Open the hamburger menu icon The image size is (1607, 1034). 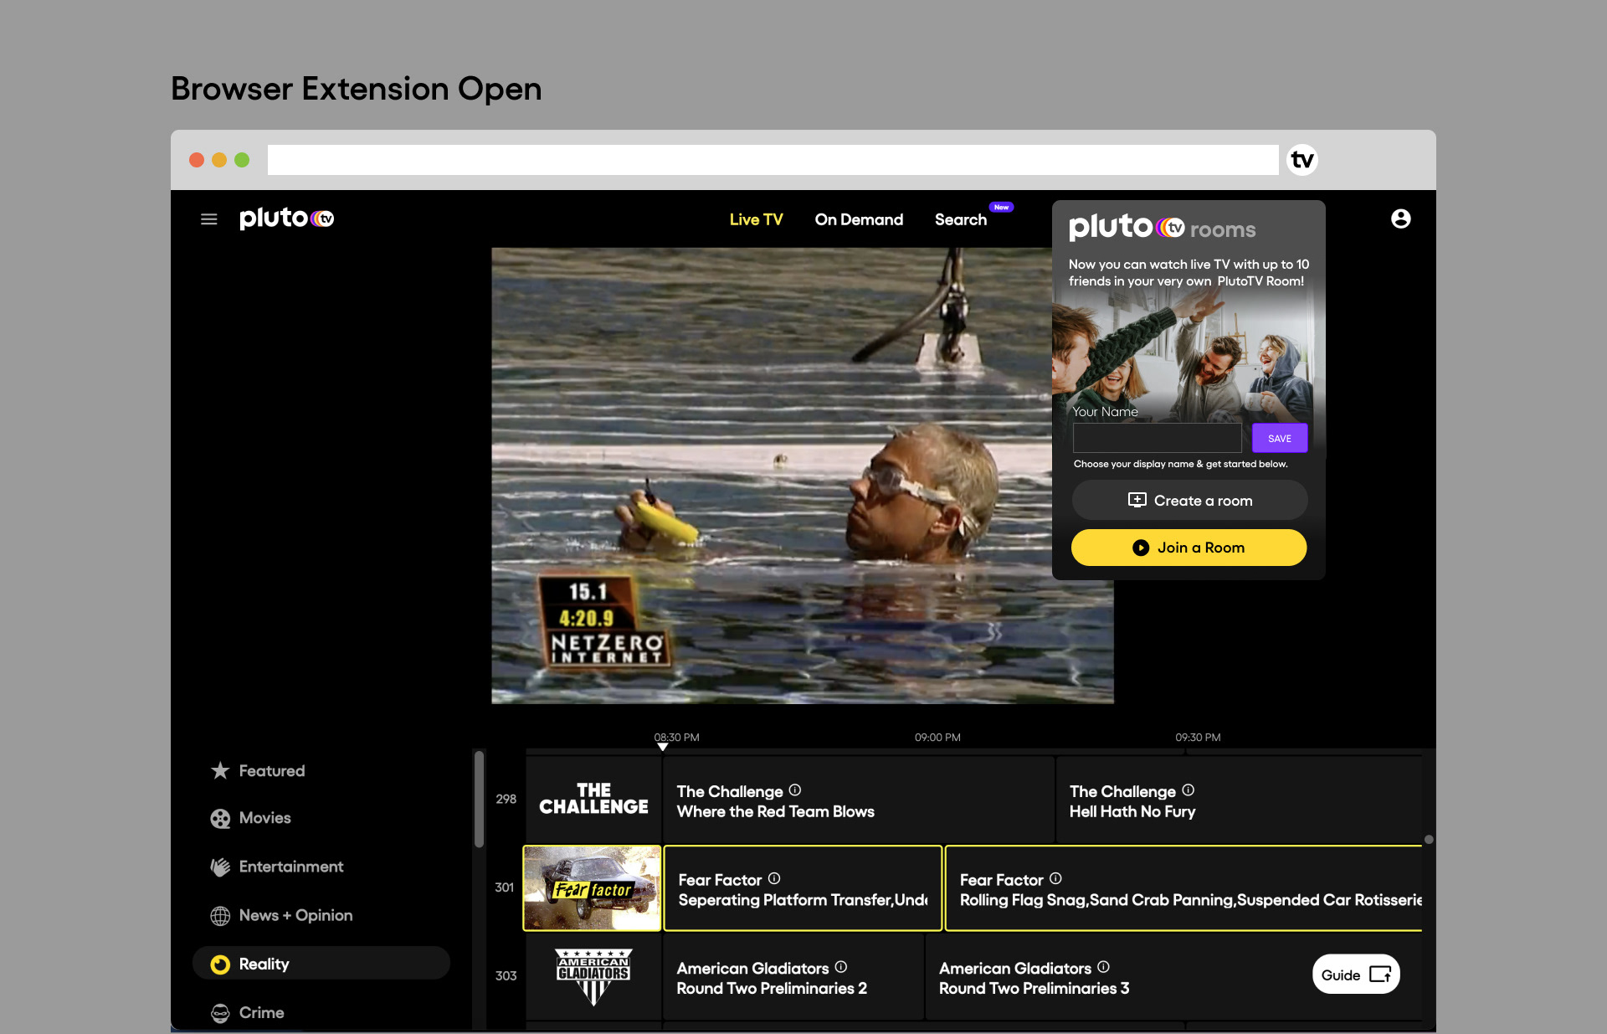click(209, 219)
